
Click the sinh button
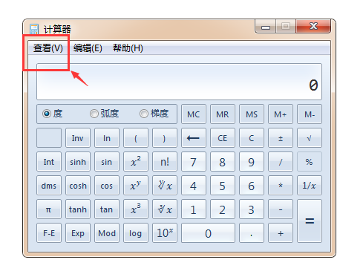pyautogui.click(x=78, y=162)
